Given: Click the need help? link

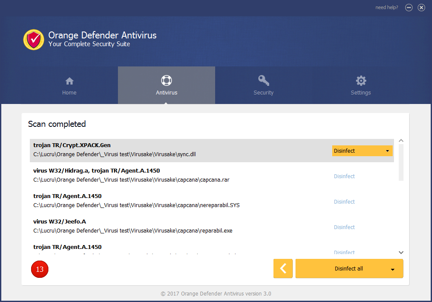Looking at the screenshot, I should 387,7.
